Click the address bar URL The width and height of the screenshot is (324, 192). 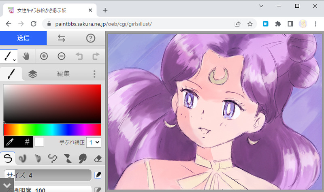pos(104,24)
